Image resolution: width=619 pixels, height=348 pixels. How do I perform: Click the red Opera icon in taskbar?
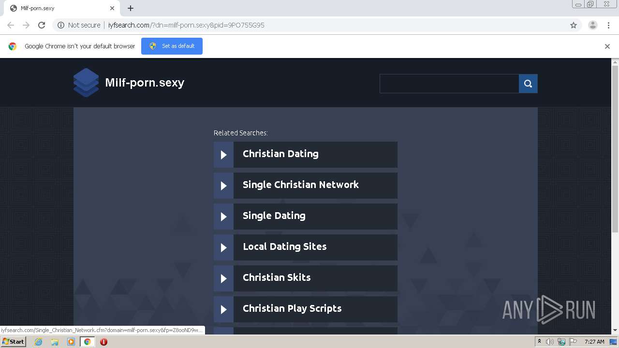[x=103, y=342]
